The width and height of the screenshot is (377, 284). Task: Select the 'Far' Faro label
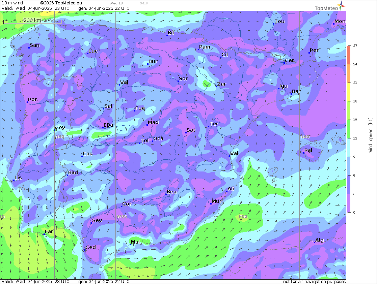click(49, 231)
